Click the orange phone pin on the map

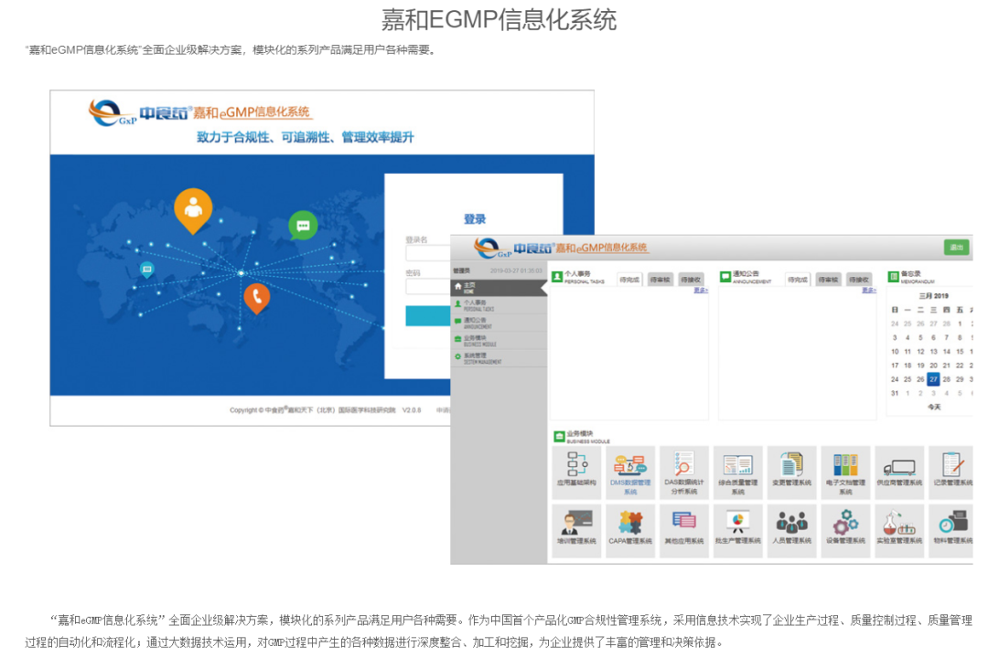[256, 298]
